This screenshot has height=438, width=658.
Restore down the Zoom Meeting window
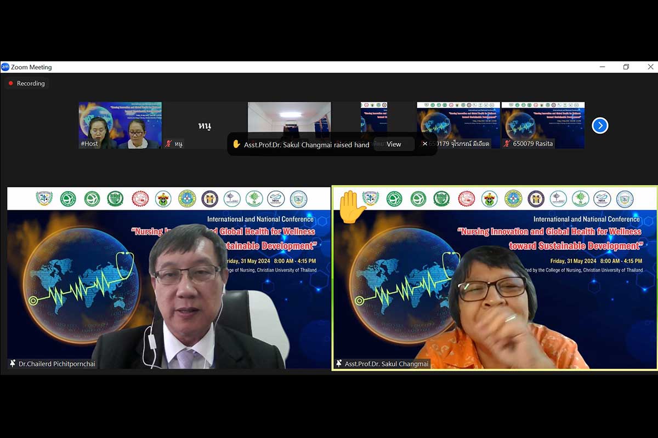coord(626,67)
